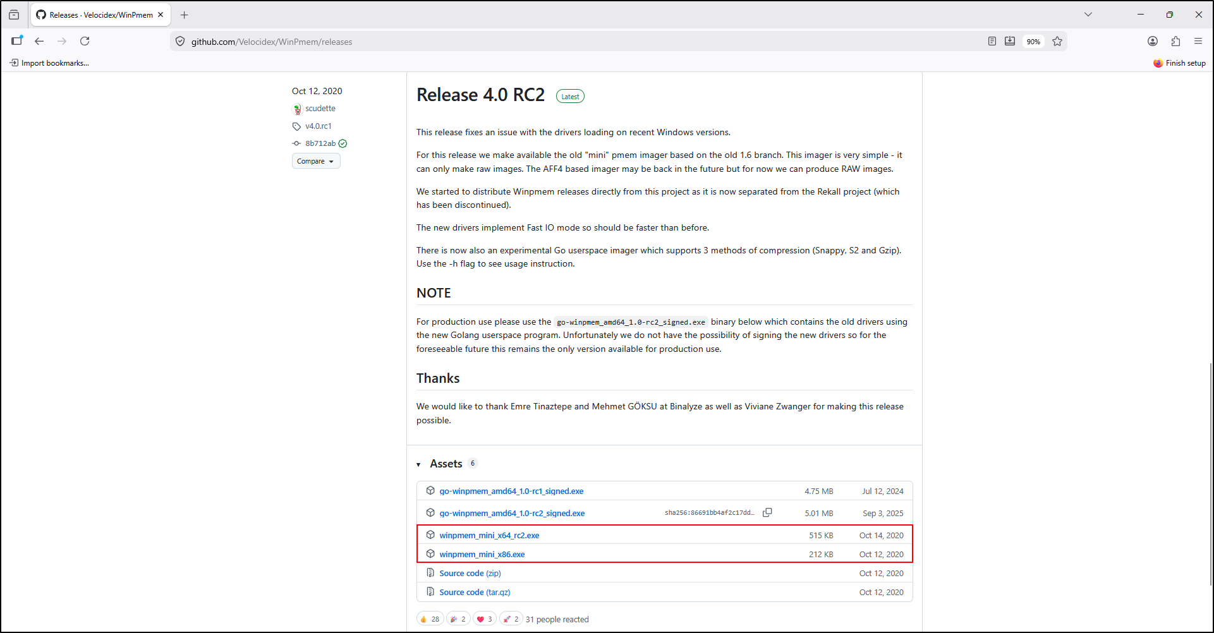Click the install/save page icon in the address bar
The image size is (1214, 633).
(x=1010, y=41)
